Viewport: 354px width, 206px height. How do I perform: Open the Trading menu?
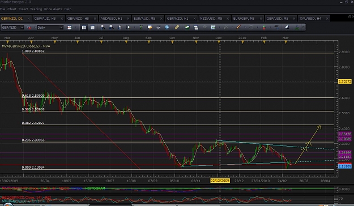point(36,9)
